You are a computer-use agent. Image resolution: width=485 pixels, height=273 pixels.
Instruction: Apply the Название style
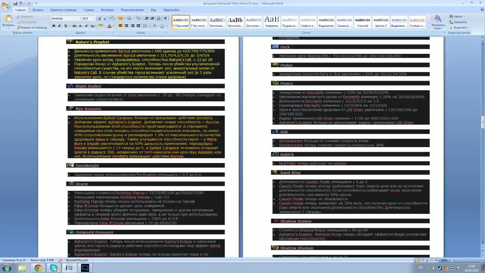[x=271, y=22]
